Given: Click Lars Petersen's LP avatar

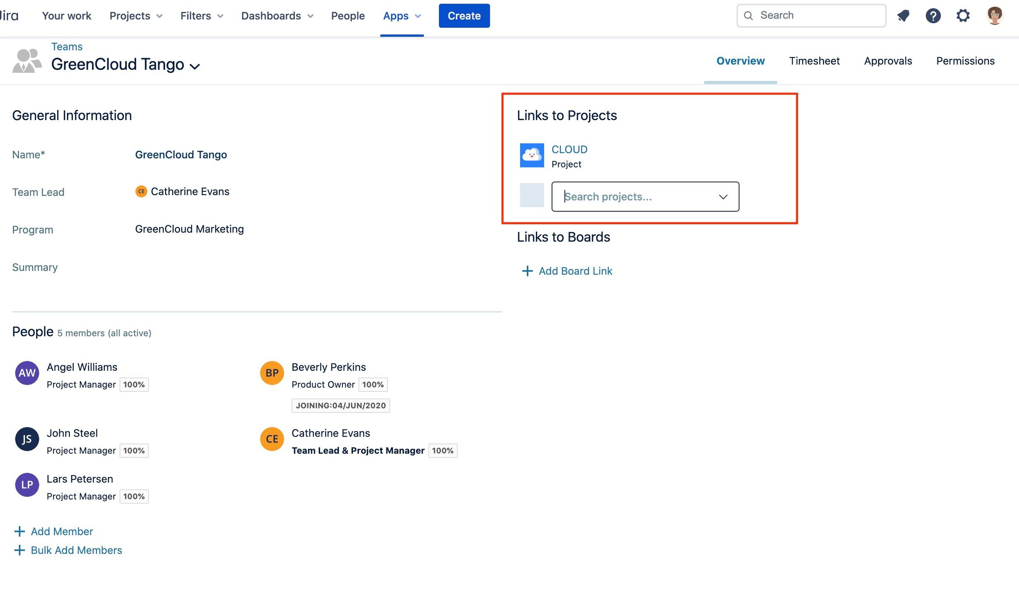Looking at the screenshot, I should [x=27, y=485].
